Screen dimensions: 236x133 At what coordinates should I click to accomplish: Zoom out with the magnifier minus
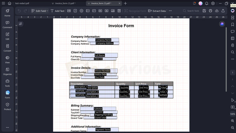[232, 128]
